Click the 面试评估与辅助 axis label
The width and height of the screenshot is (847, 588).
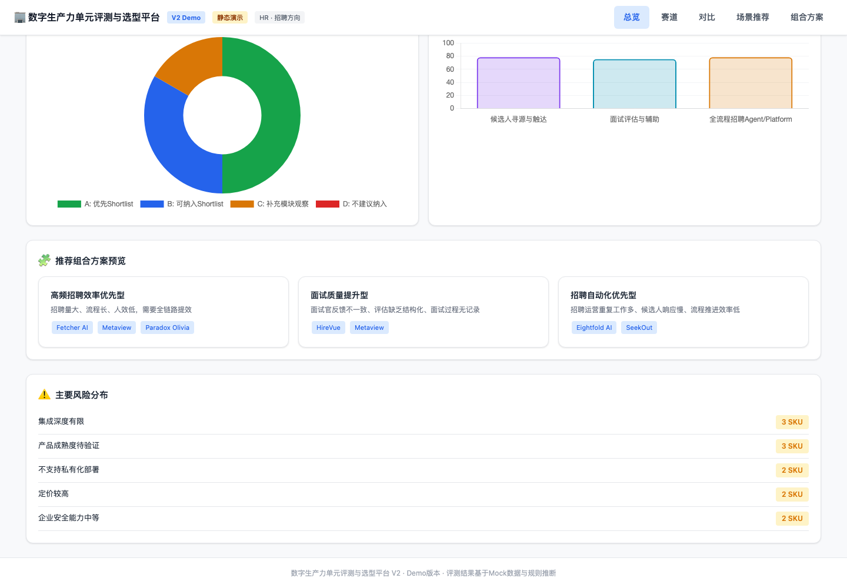[635, 119]
